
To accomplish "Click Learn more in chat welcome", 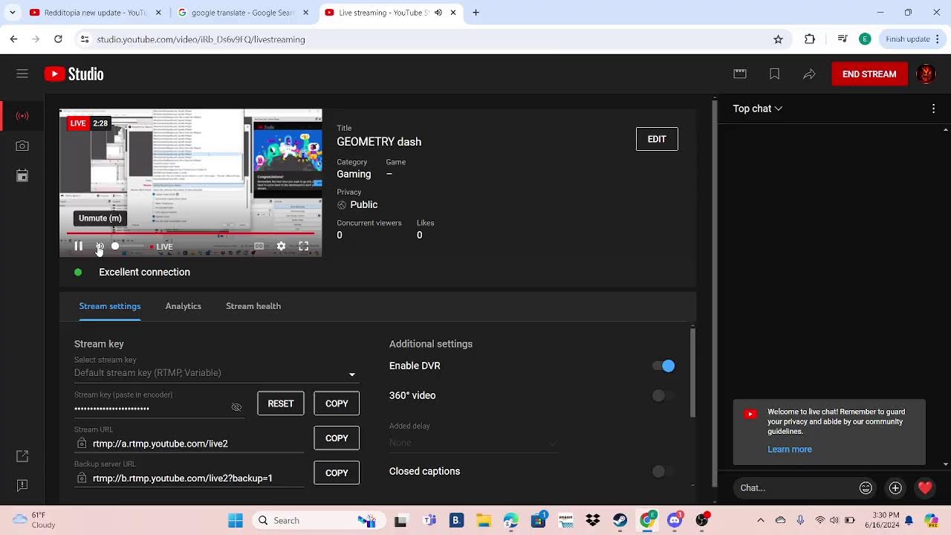I will (x=790, y=450).
